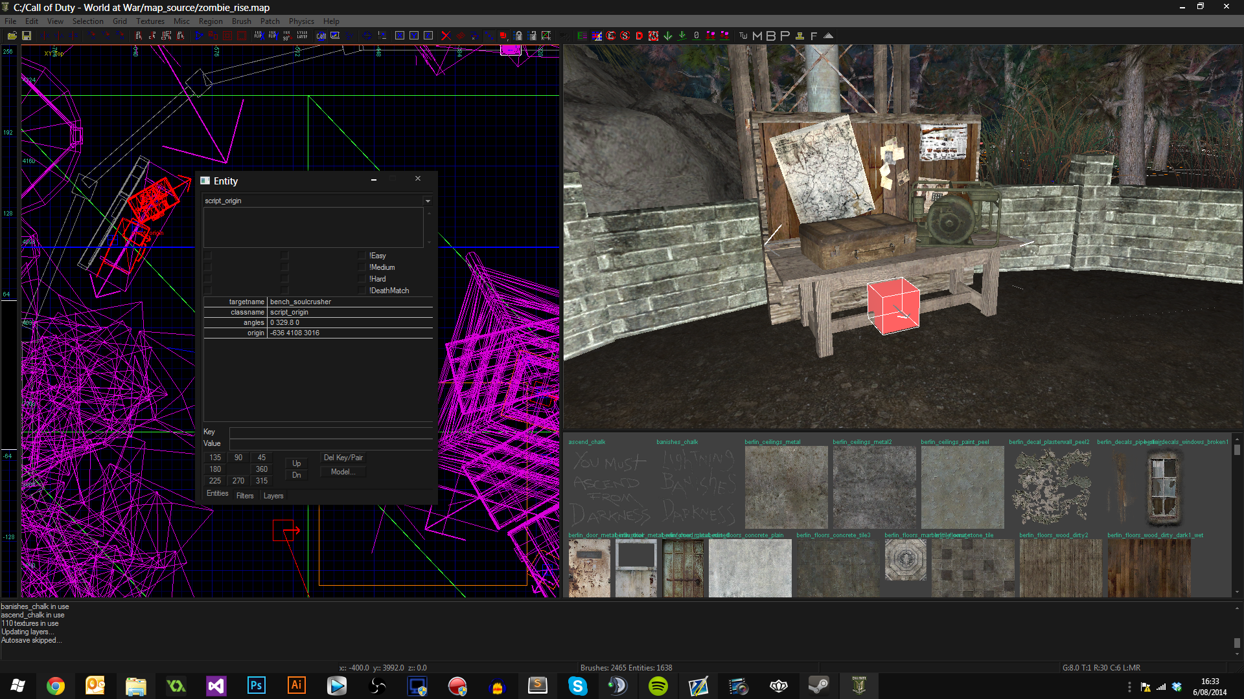Image resolution: width=1244 pixels, height=699 pixels.
Task: Open the Brush menu
Action: [241, 21]
